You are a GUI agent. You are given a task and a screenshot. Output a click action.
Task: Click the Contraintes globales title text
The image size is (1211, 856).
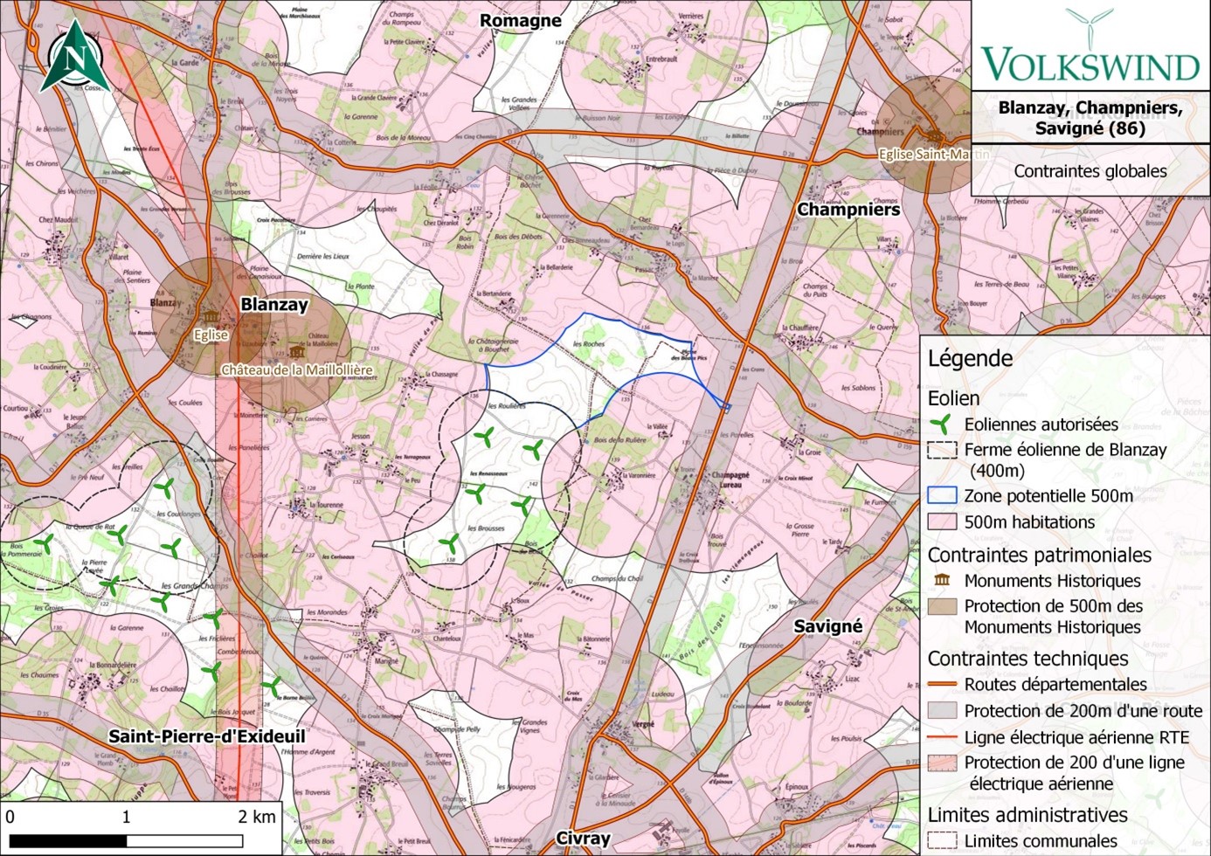tap(1090, 171)
